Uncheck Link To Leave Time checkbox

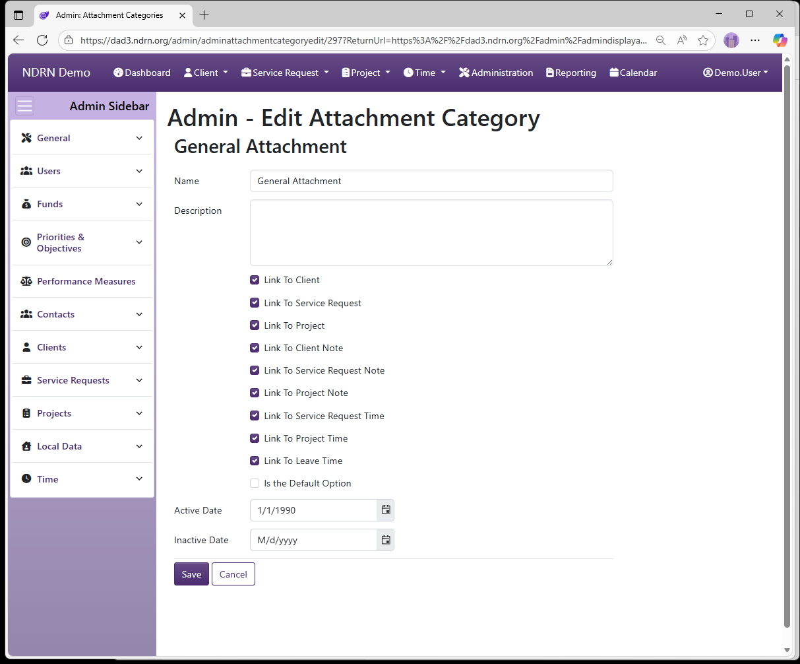[255, 461]
